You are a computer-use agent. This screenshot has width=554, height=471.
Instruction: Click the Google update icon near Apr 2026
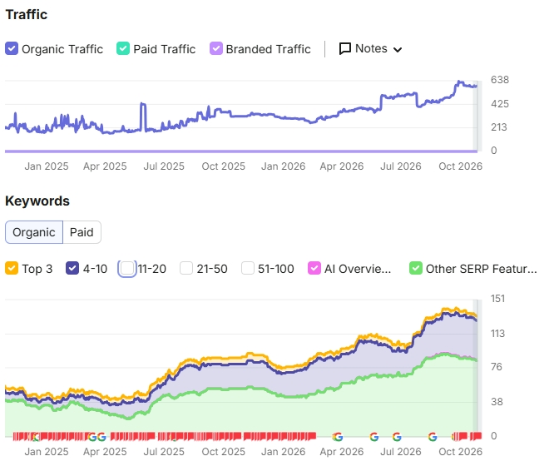pos(338,437)
